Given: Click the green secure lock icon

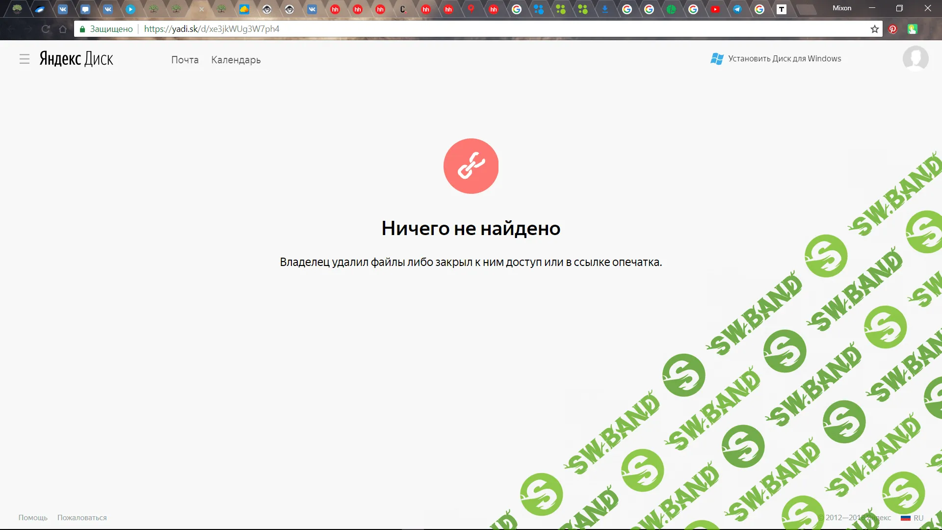Looking at the screenshot, I should [82, 29].
